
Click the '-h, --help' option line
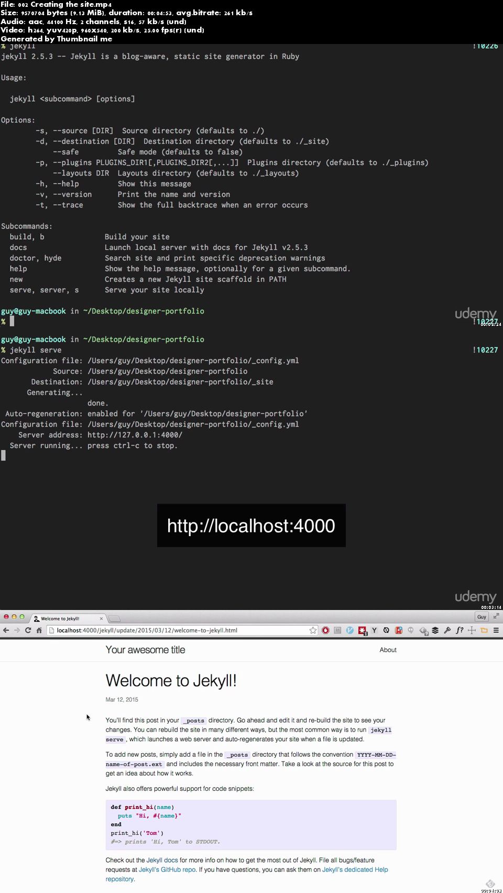tap(113, 183)
